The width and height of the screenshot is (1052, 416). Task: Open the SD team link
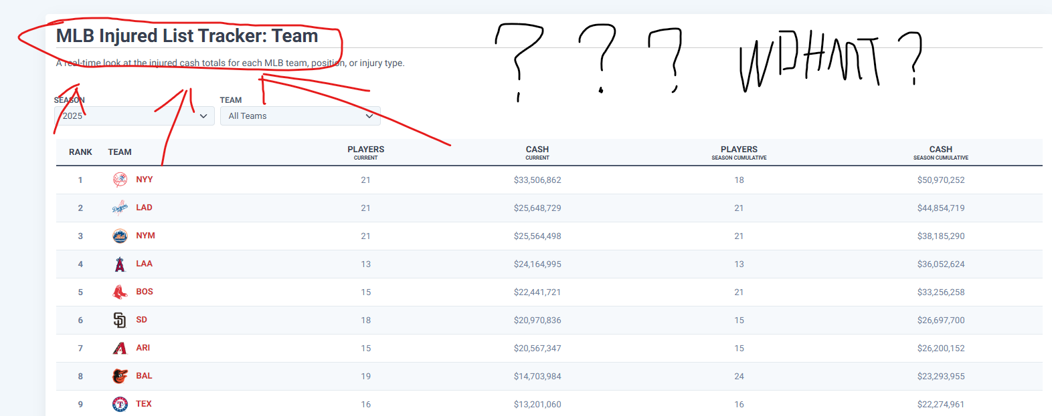141,320
